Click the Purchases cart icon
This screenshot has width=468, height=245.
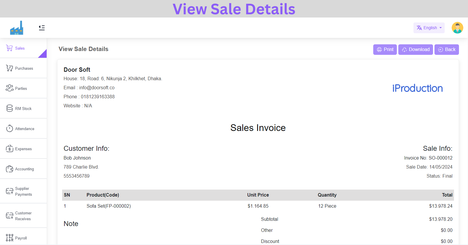click(x=9, y=68)
